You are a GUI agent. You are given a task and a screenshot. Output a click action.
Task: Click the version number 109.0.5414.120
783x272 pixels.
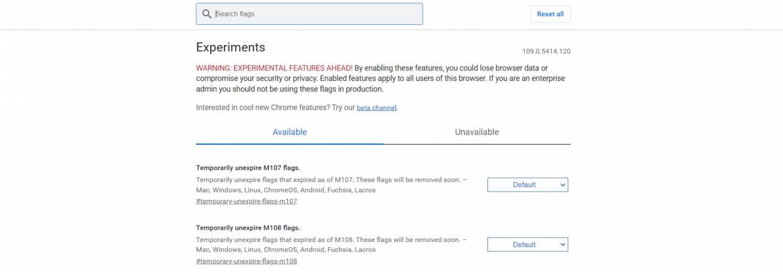(546, 51)
